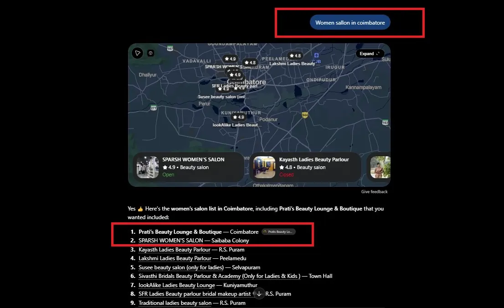Click the Kayasth Ladies Beauty Parlour card photo
Screen dimensions: 504x308
pyautogui.click(x=264, y=167)
